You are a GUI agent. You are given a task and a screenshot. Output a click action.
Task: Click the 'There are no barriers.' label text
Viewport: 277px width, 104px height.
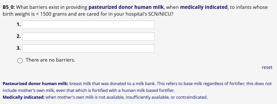point(50,60)
